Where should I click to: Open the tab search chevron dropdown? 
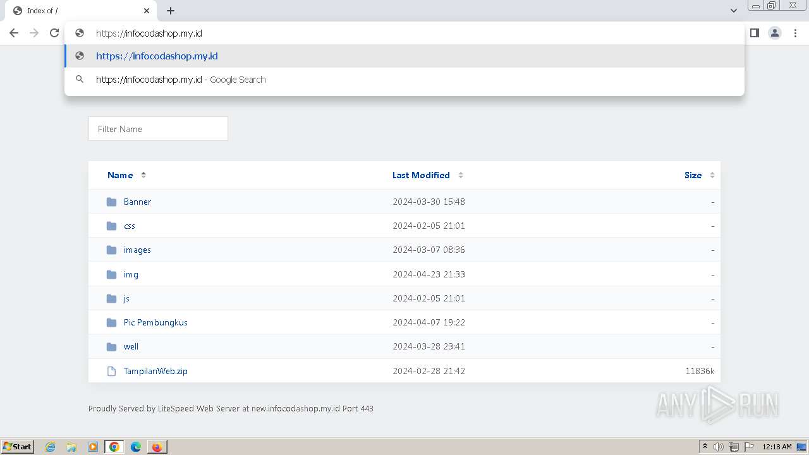[x=734, y=11]
